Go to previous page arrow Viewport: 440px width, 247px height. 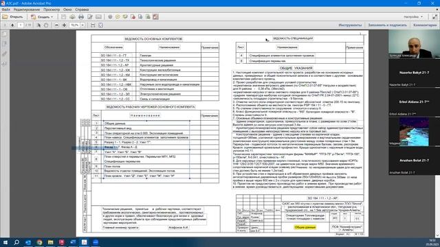5,25
